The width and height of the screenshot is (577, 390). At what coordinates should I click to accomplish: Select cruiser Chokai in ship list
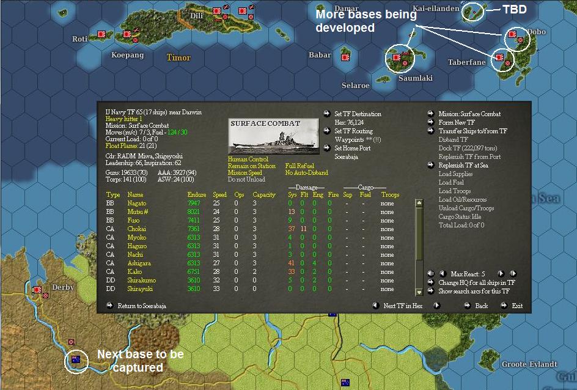(x=136, y=229)
